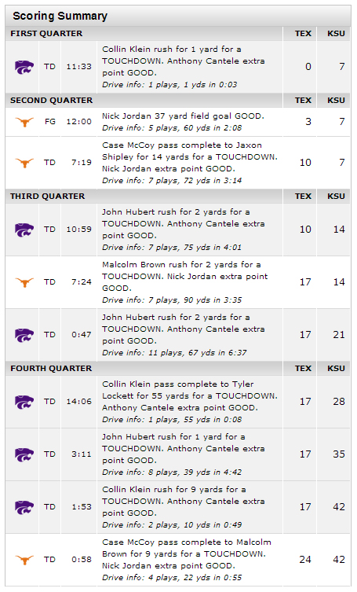Click the Tyler Lockett 55 yard touchdown description

point(190,395)
